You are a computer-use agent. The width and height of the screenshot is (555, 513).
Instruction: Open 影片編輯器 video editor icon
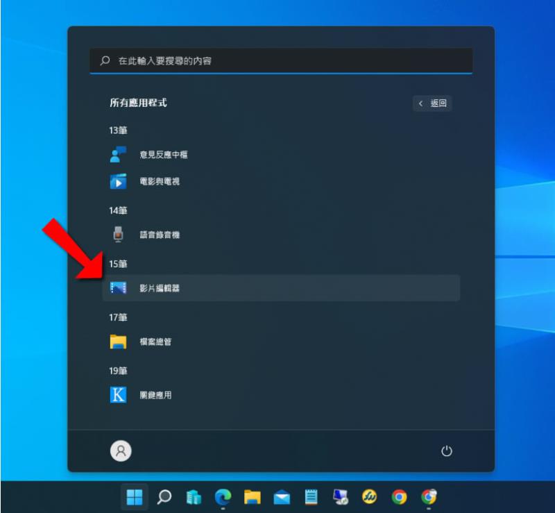pos(118,287)
